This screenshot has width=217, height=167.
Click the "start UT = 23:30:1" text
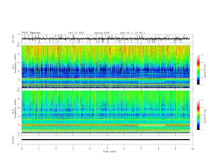pos(132,33)
